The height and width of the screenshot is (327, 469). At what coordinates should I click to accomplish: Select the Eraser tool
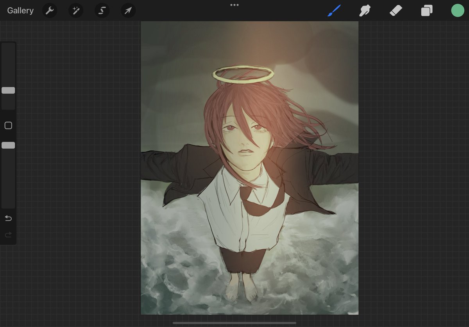pos(396,11)
